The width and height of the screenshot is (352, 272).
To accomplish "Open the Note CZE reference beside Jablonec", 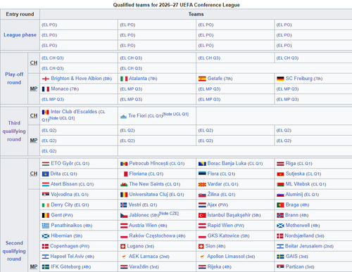I will click(169, 214).
